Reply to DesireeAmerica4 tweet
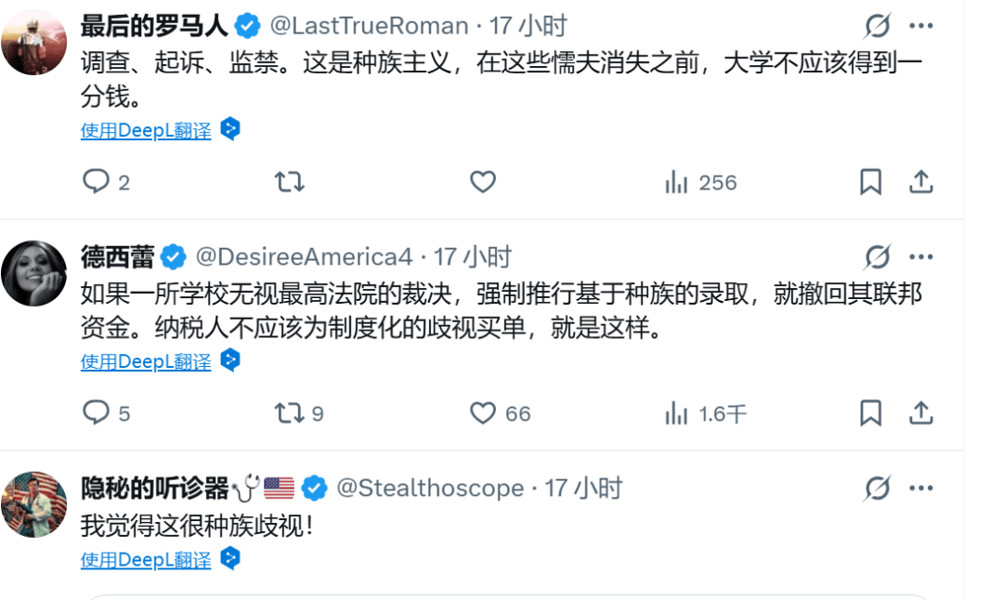This screenshot has width=1003, height=600. (97, 413)
